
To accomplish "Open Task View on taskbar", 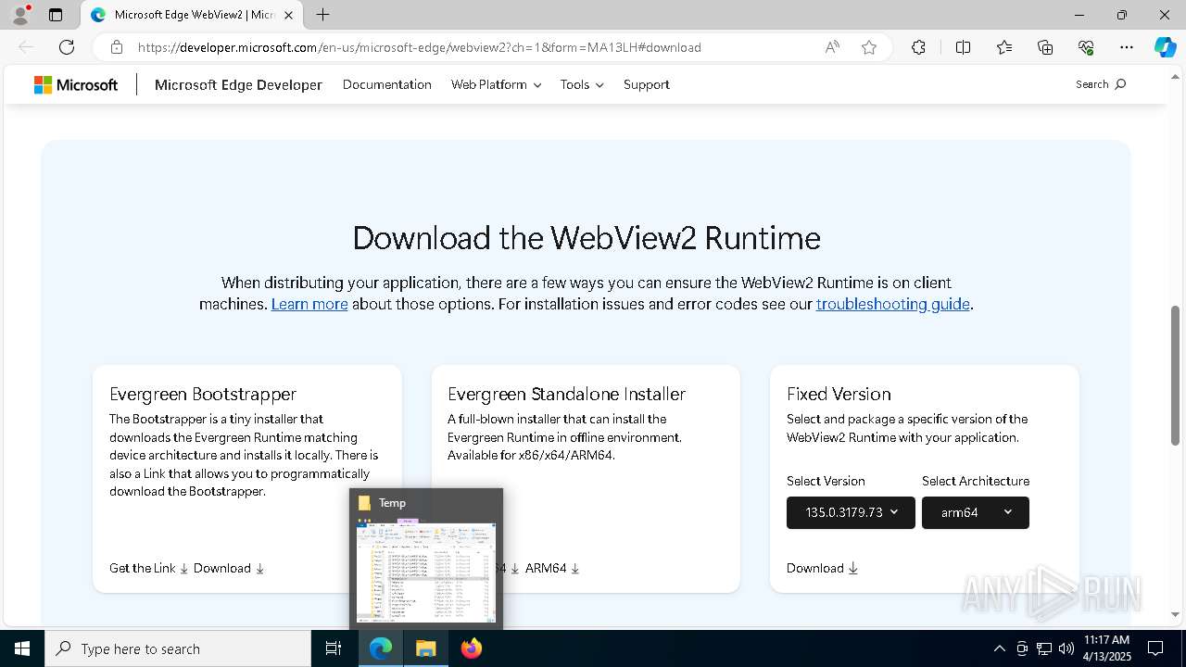I will (x=334, y=648).
